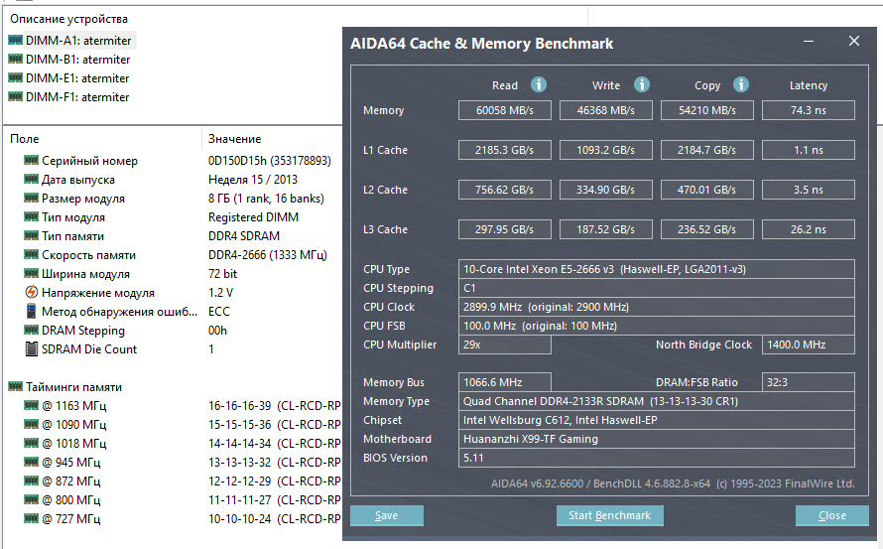Viewport: 883px width, 549px height.
Task: Click the Close button in benchmark dialog
Action: [832, 516]
